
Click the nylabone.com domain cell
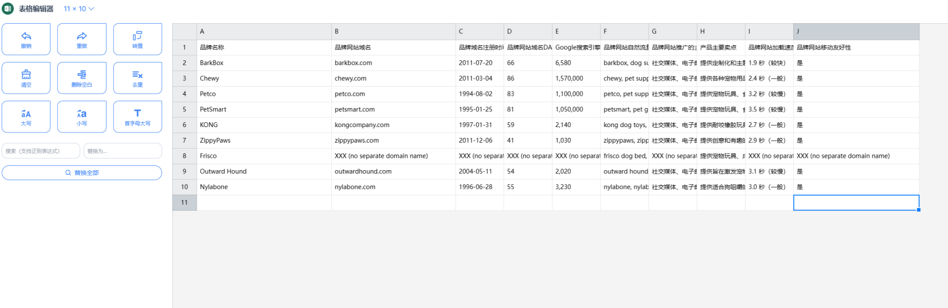click(x=393, y=187)
